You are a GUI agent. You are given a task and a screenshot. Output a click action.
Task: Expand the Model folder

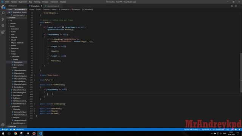click(14, 40)
